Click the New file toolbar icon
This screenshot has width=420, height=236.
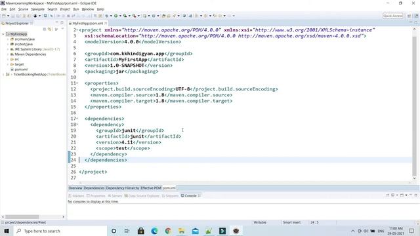[4, 16]
